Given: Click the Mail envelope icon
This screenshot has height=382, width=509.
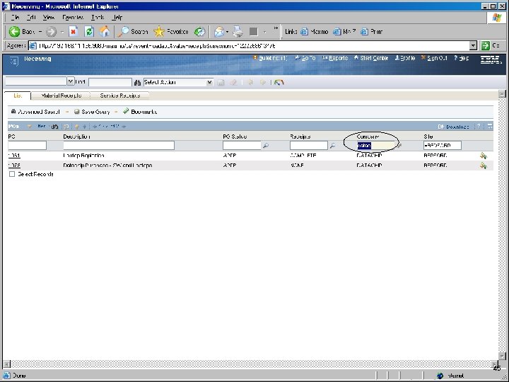Looking at the screenshot, I should pos(219,32).
